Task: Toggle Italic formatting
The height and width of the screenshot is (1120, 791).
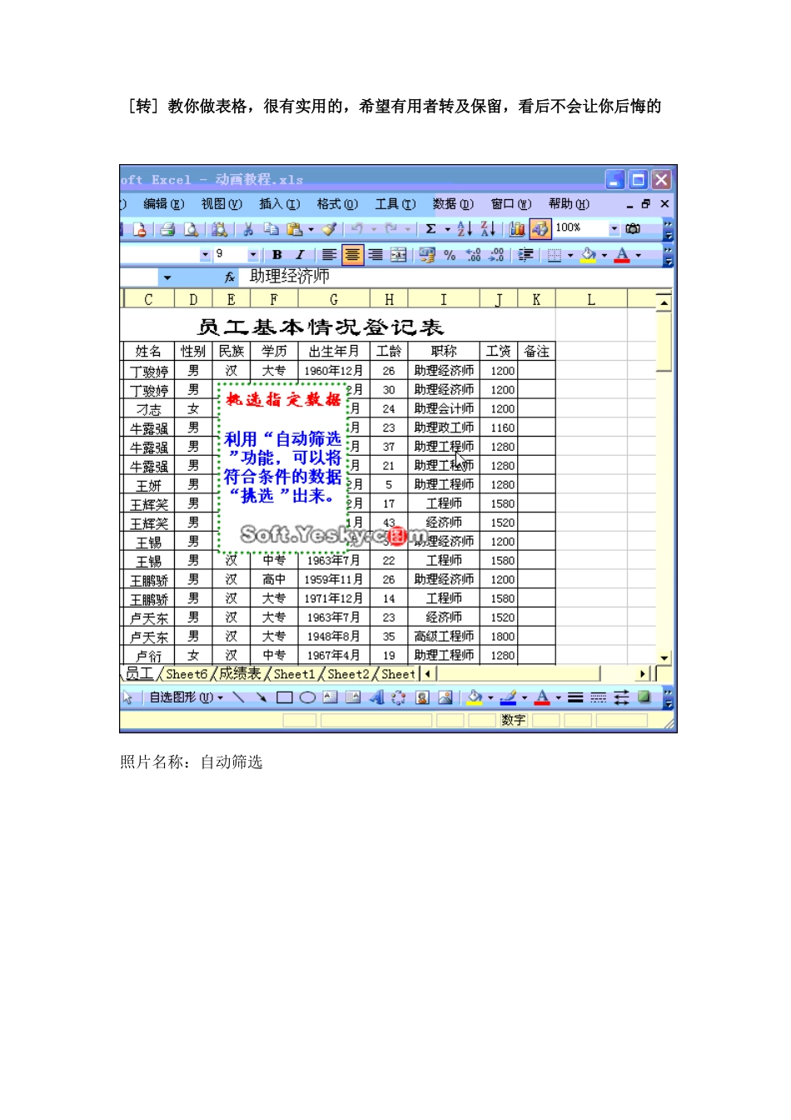Action: 300,255
